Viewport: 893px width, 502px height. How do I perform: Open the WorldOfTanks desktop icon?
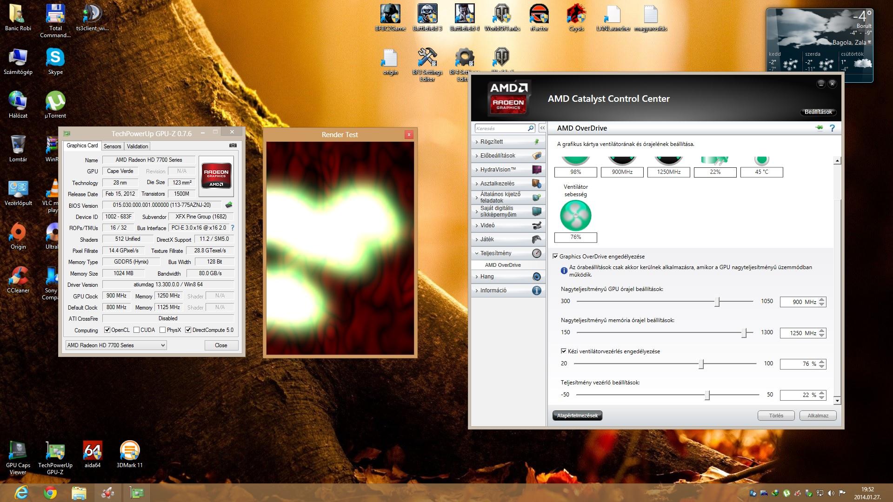502,18
